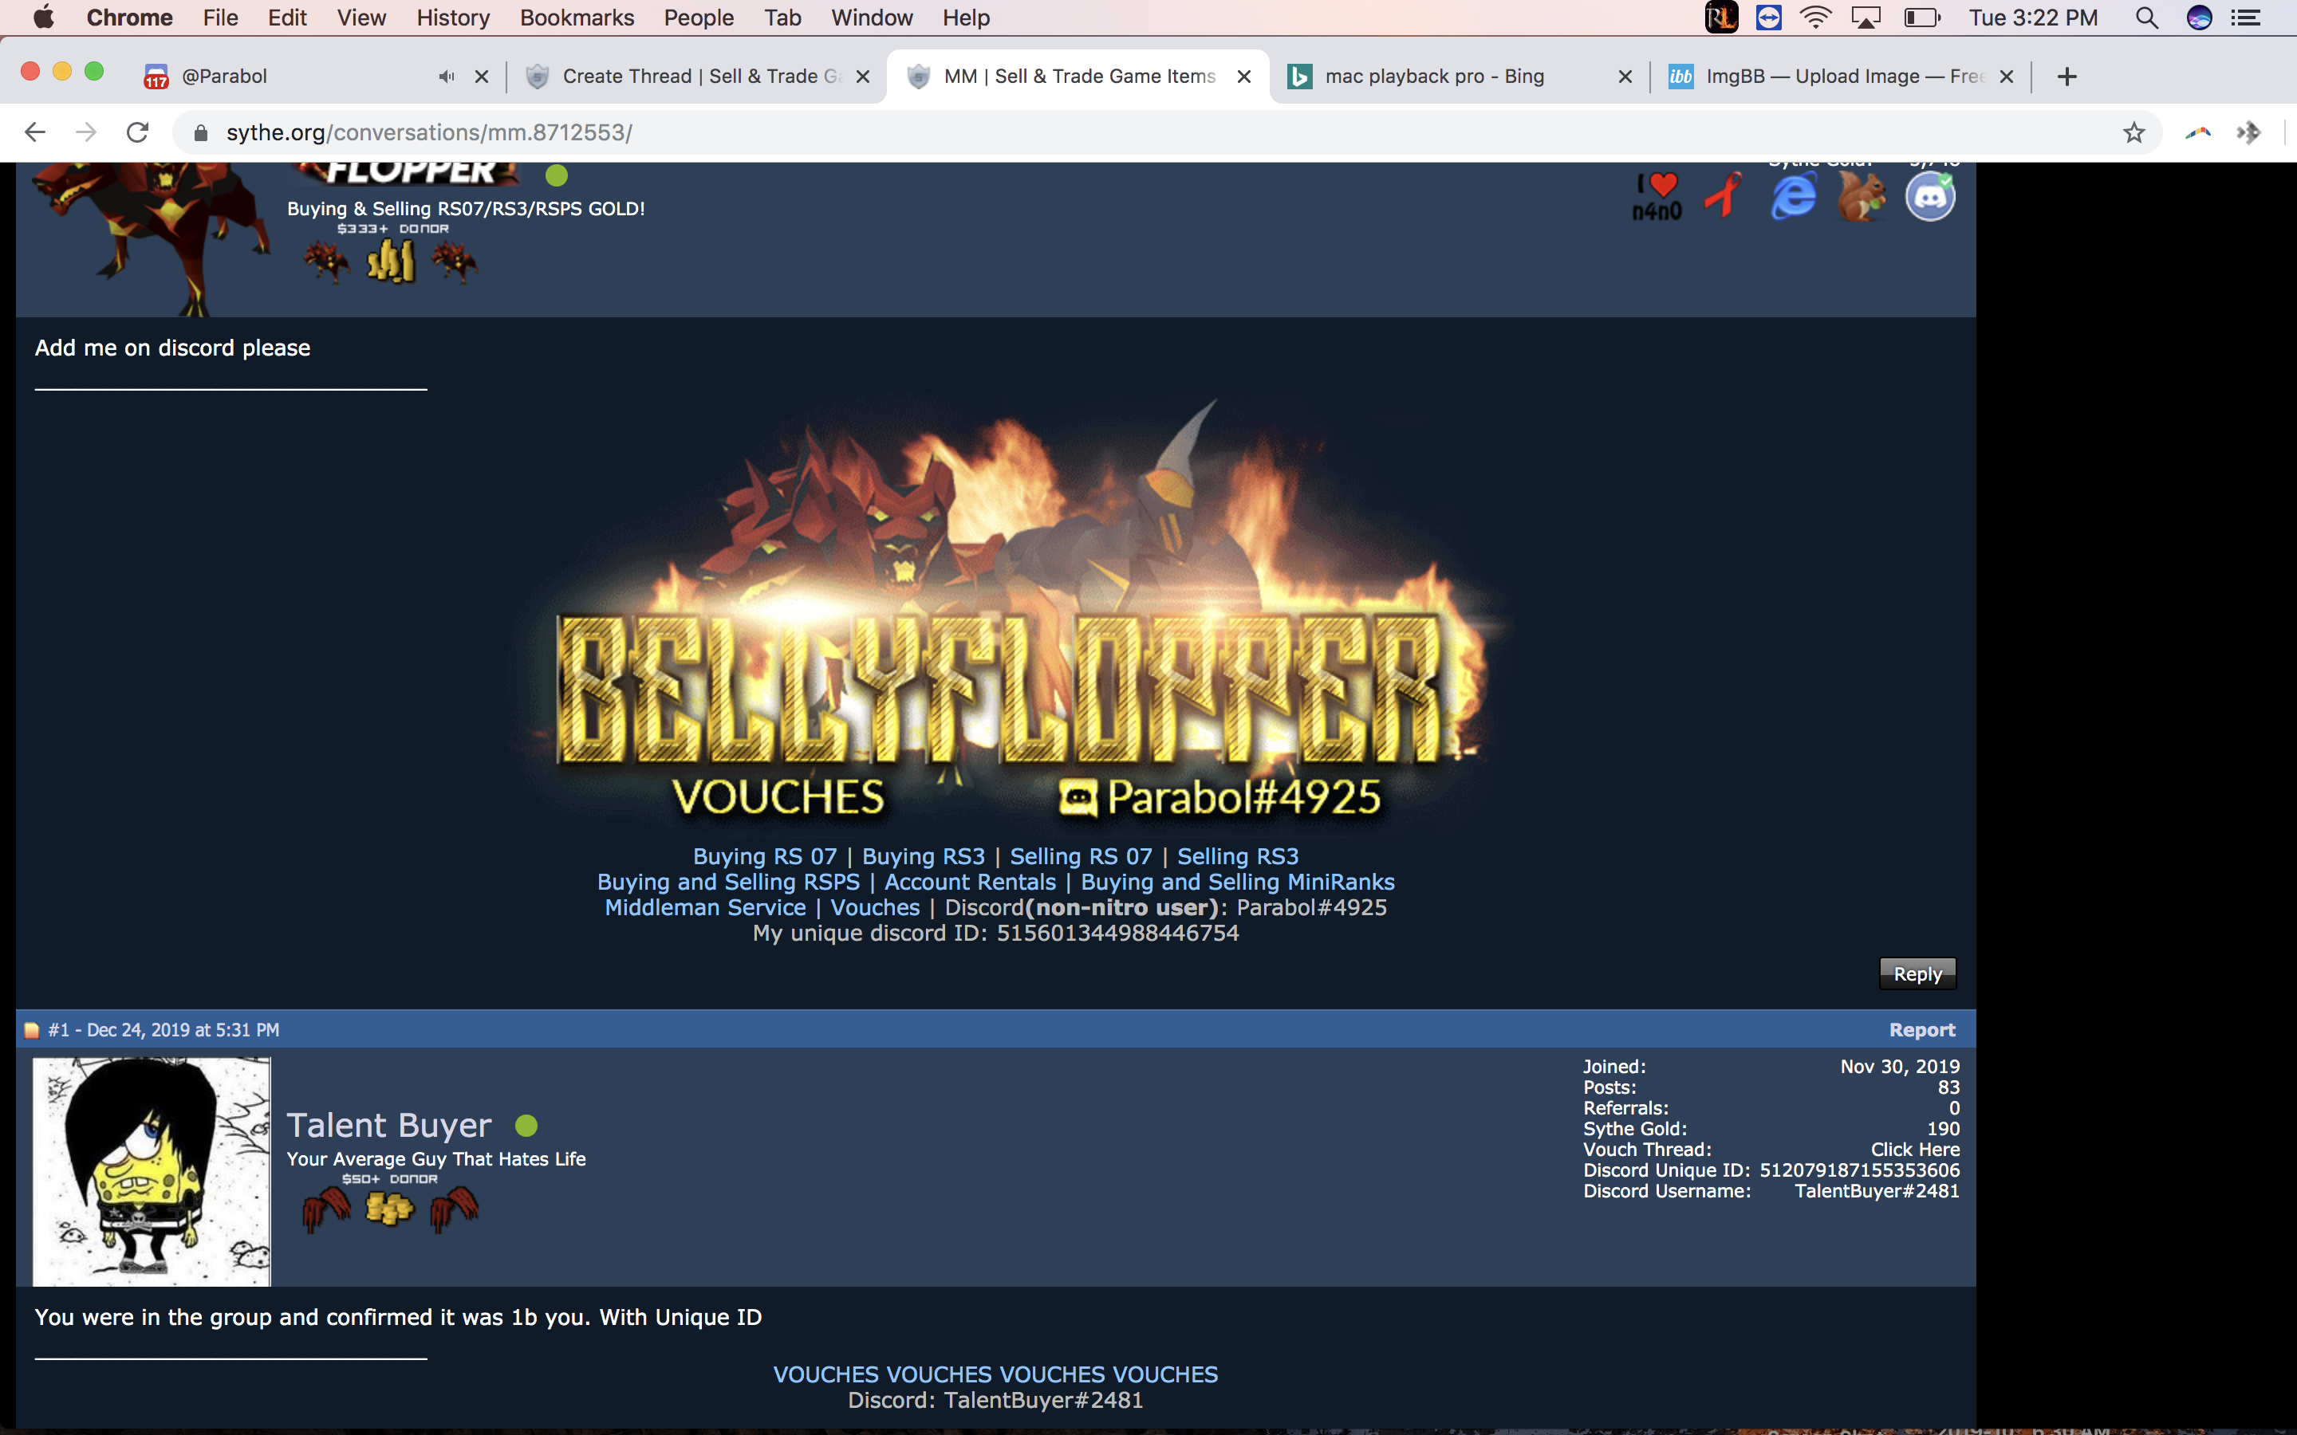Close the Create Thread tab
This screenshot has height=1435, width=2297.
tap(863, 77)
